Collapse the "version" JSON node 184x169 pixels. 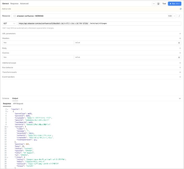coord(8,127)
